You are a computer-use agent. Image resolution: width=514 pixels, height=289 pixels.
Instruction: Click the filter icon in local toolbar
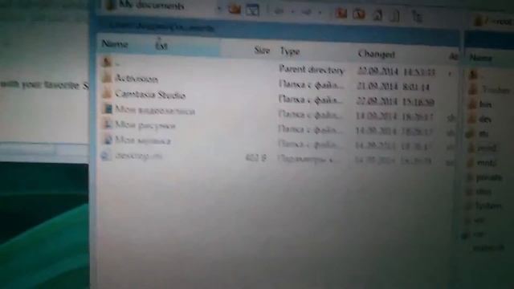coord(253,10)
